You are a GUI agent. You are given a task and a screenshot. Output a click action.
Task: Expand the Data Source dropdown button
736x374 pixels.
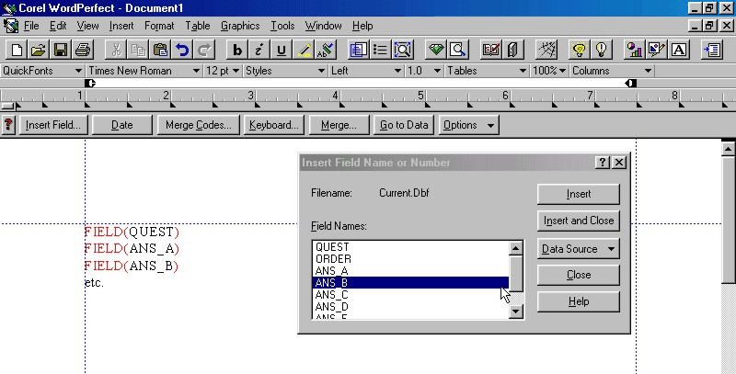pos(579,249)
